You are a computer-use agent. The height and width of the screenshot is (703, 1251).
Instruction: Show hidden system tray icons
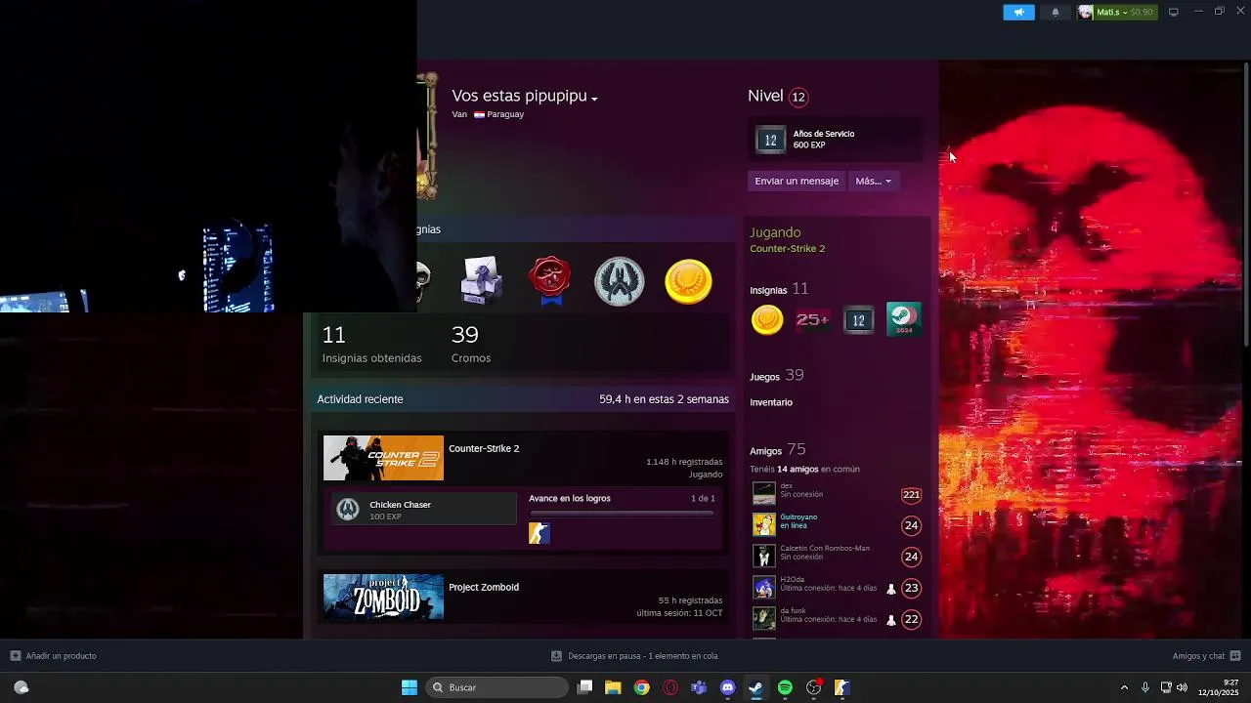[1124, 687]
